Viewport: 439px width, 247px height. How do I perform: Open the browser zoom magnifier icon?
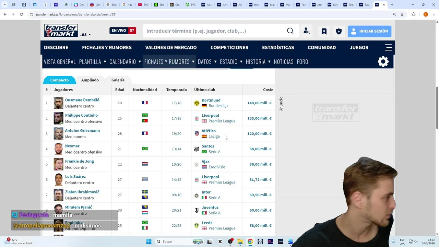tap(394, 14)
